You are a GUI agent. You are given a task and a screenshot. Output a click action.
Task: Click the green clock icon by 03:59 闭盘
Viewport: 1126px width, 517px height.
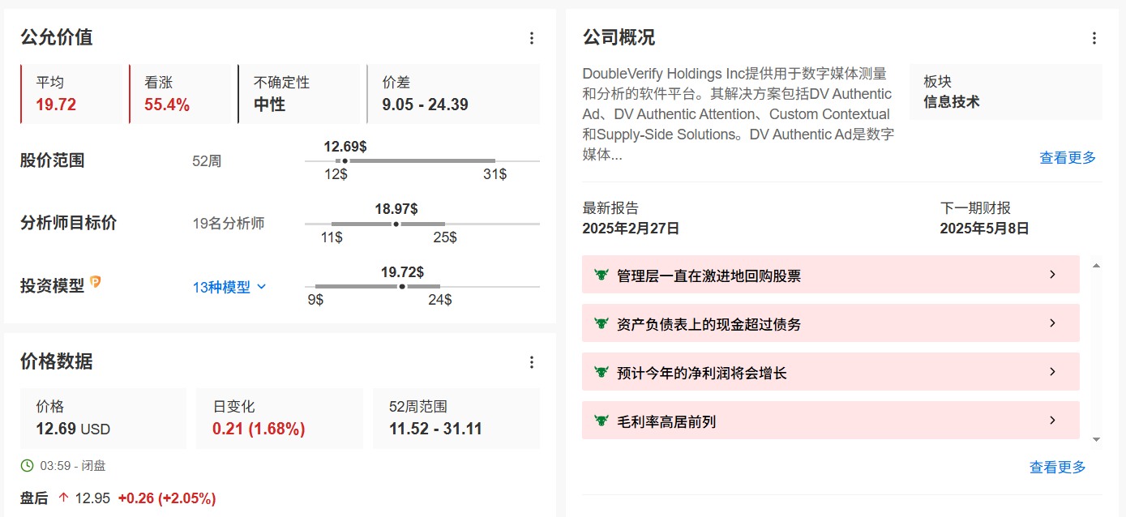coord(27,466)
